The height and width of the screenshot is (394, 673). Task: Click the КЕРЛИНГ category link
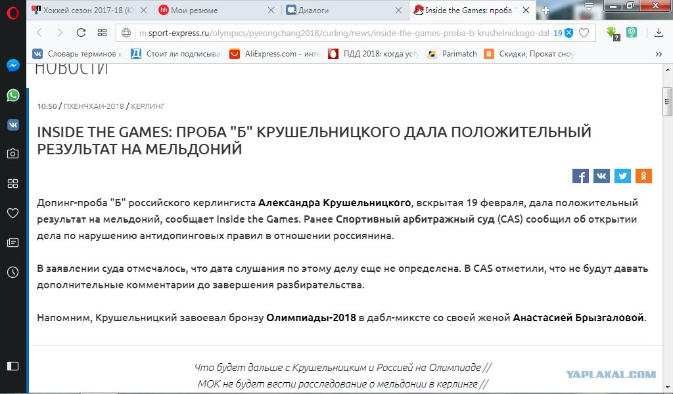click(148, 106)
